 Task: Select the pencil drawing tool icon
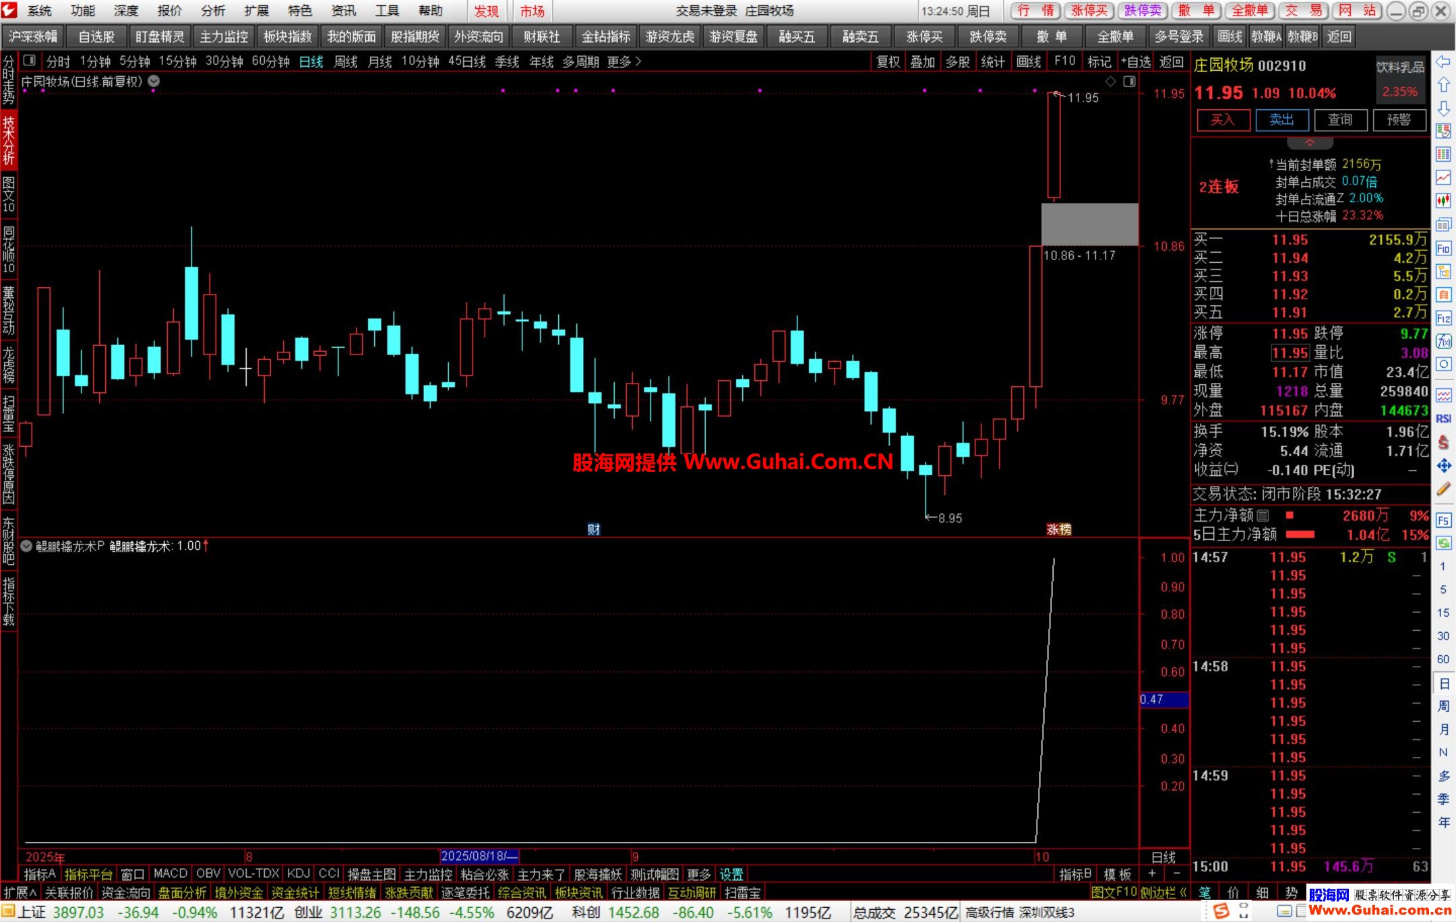coord(1443,489)
